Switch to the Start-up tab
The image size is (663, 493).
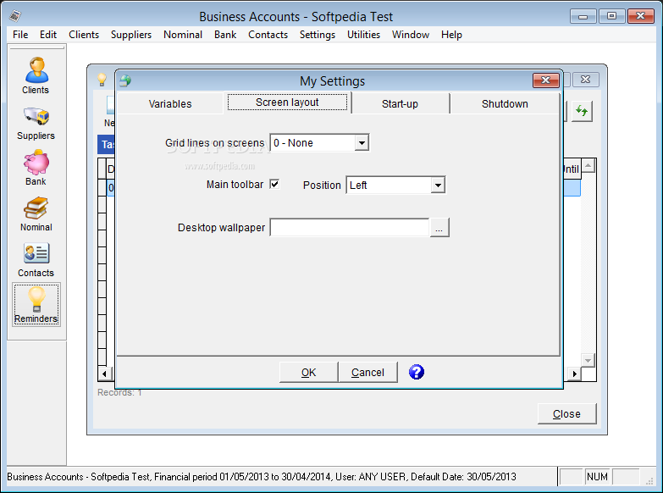coord(400,103)
